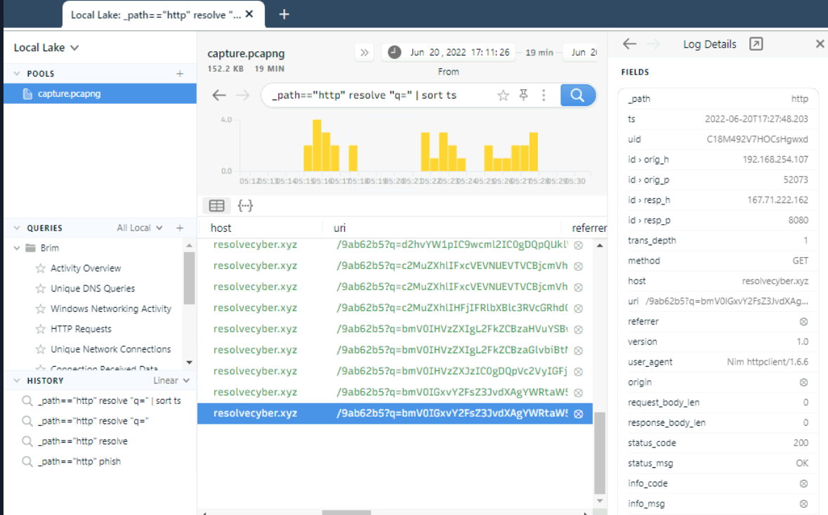Add a new pool with plus icon

[x=180, y=74]
